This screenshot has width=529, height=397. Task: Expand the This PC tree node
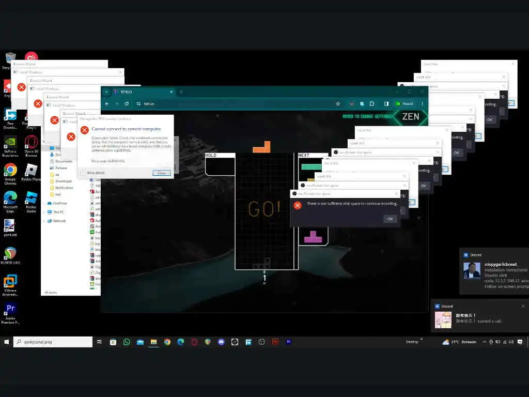click(x=44, y=212)
